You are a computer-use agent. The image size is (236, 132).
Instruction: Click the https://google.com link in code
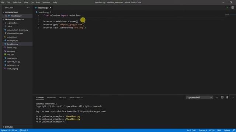pyautogui.click(x=71, y=25)
